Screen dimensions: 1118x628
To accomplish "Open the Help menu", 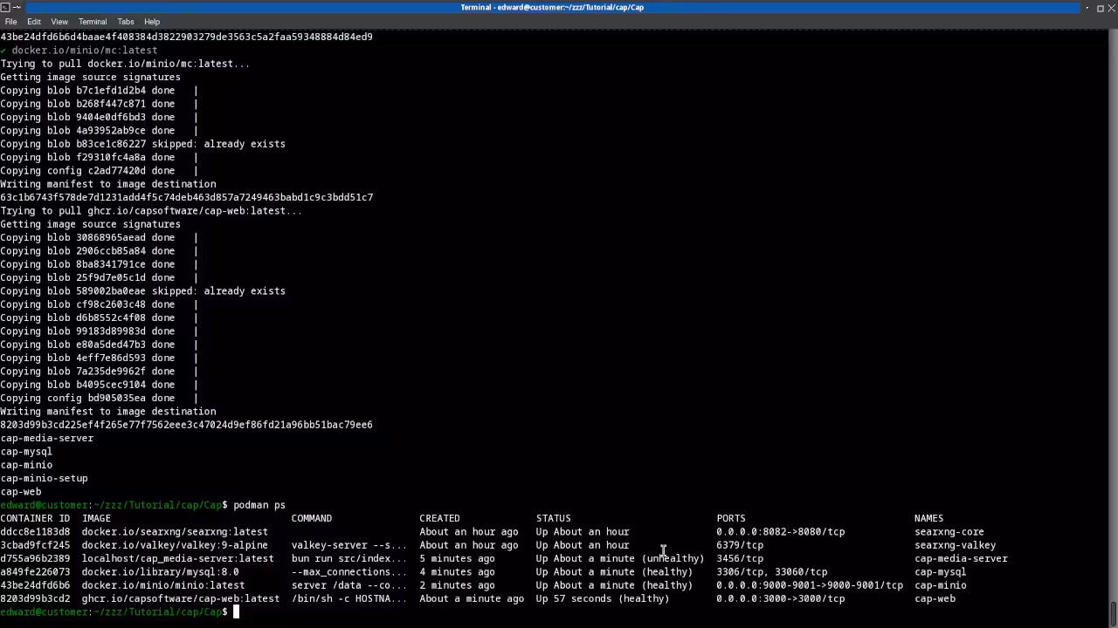I will coord(152,22).
